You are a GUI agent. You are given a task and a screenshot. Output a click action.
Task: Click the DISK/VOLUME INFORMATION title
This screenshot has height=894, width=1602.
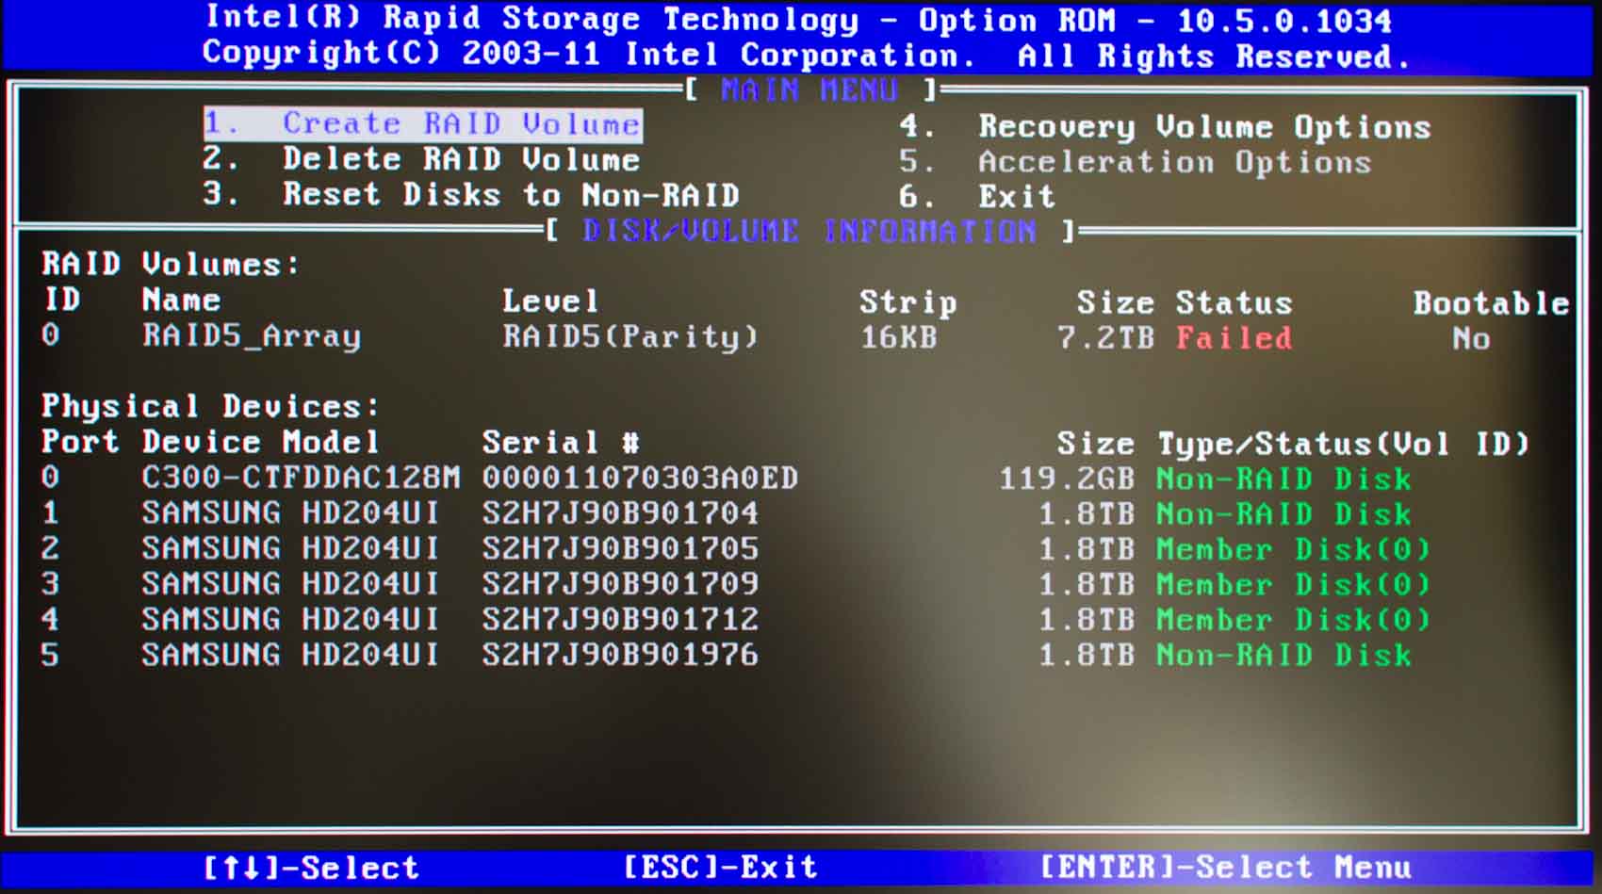tap(809, 232)
